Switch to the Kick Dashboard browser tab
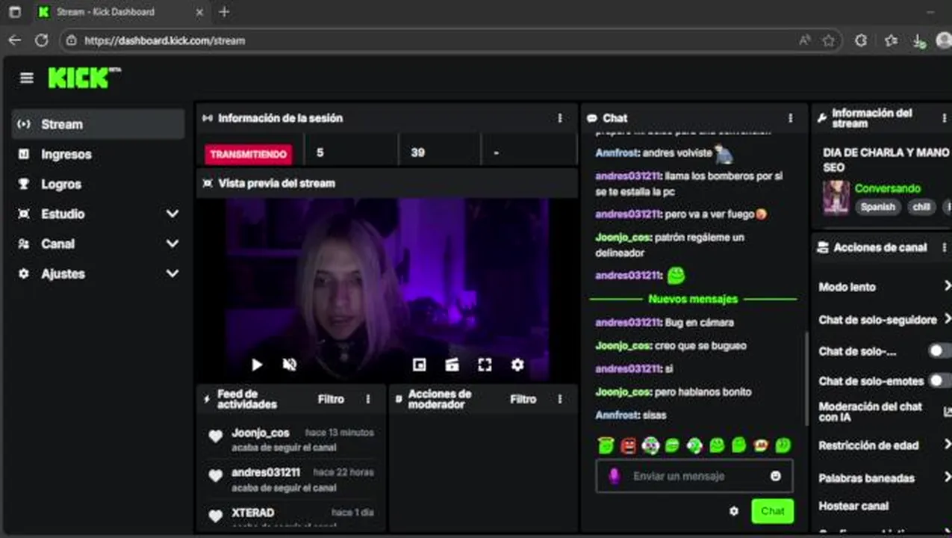952x538 pixels. (x=119, y=12)
